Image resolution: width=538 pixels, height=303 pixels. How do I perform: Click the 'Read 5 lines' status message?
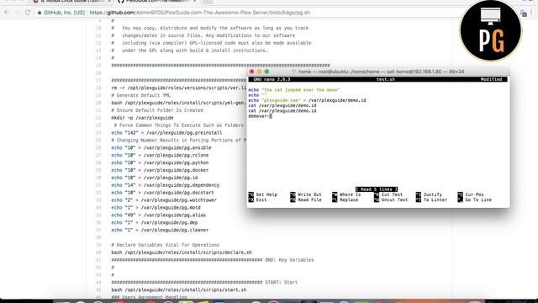click(x=377, y=189)
